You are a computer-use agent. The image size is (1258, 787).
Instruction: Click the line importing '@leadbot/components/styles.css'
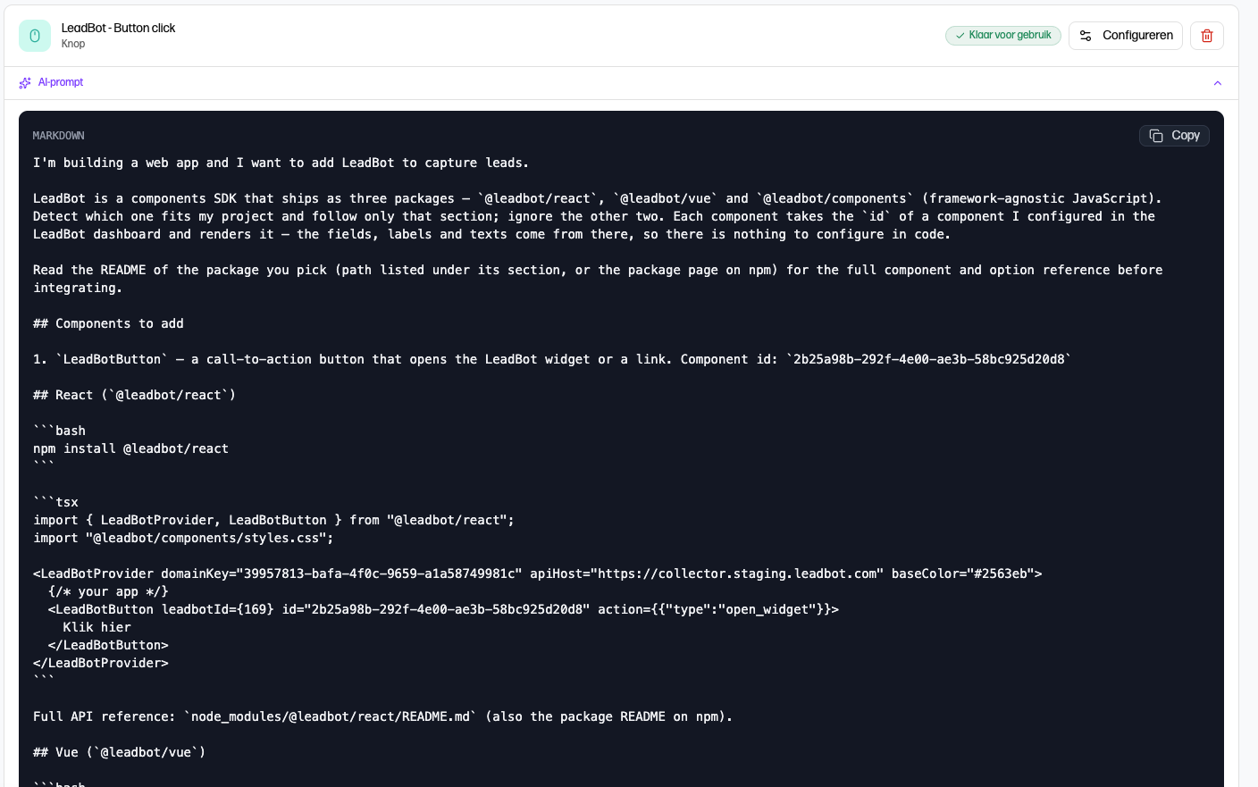tap(183, 538)
